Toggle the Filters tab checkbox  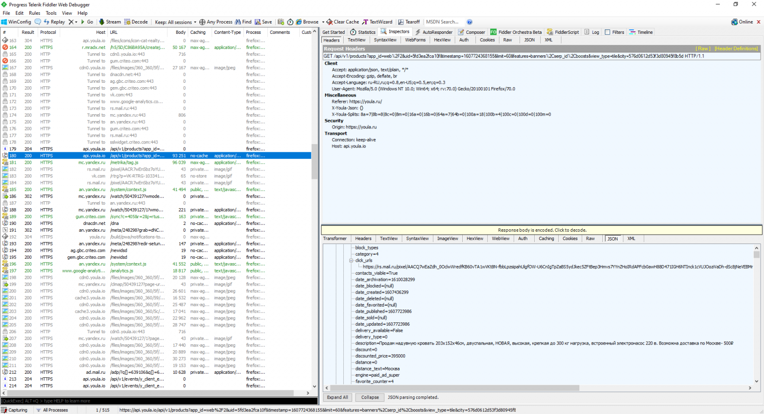[x=607, y=32]
